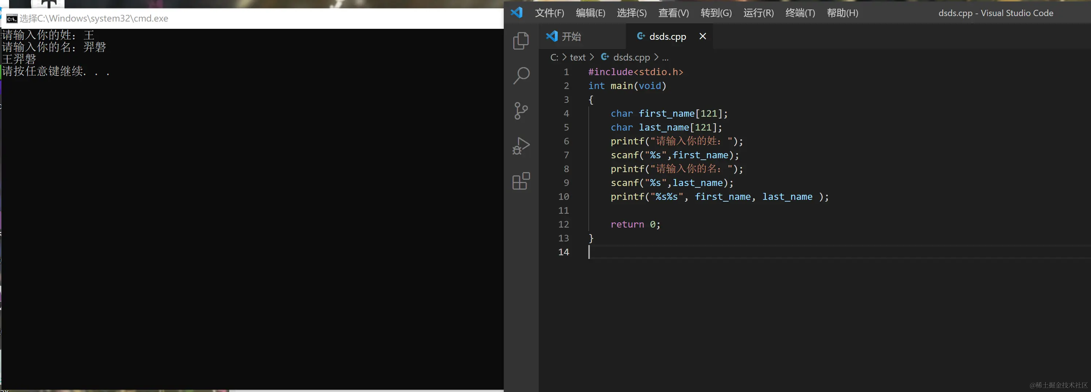Close the dsds.cpp tab

pos(703,36)
